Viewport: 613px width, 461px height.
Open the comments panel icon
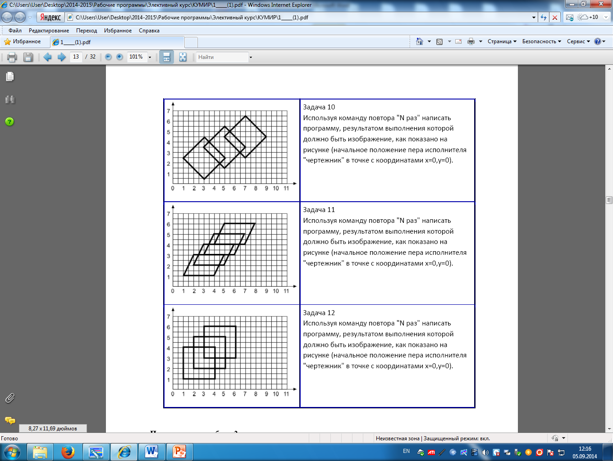click(x=10, y=420)
